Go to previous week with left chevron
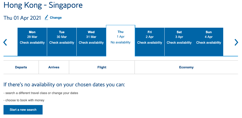This screenshot has width=242, height=118. point(5,42)
